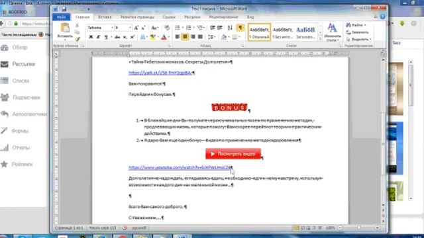This screenshot has width=424, height=238.
Task: Select the Format Painter brush icon
Action: (x=78, y=39)
